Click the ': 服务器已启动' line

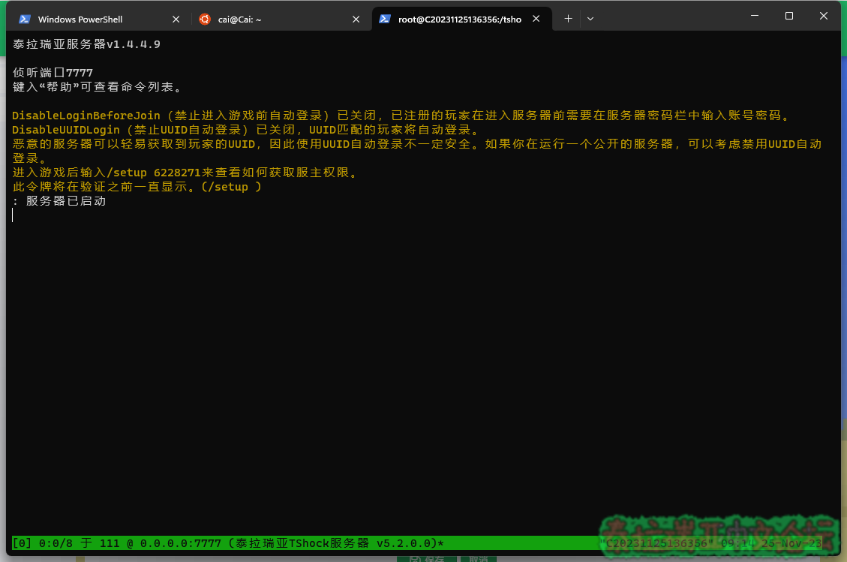click(59, 200)
